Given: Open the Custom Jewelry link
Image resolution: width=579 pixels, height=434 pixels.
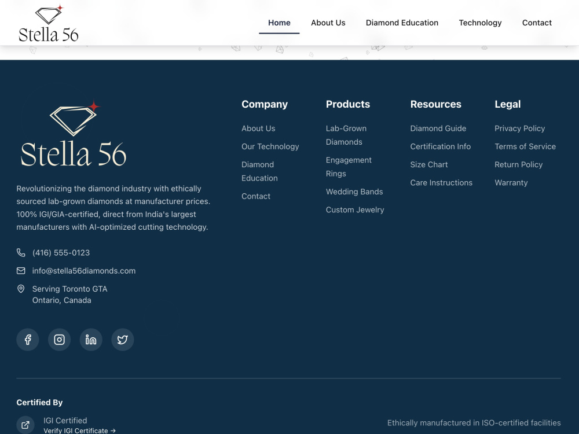Looking at the screenshot, I should (x=355, y=210).
